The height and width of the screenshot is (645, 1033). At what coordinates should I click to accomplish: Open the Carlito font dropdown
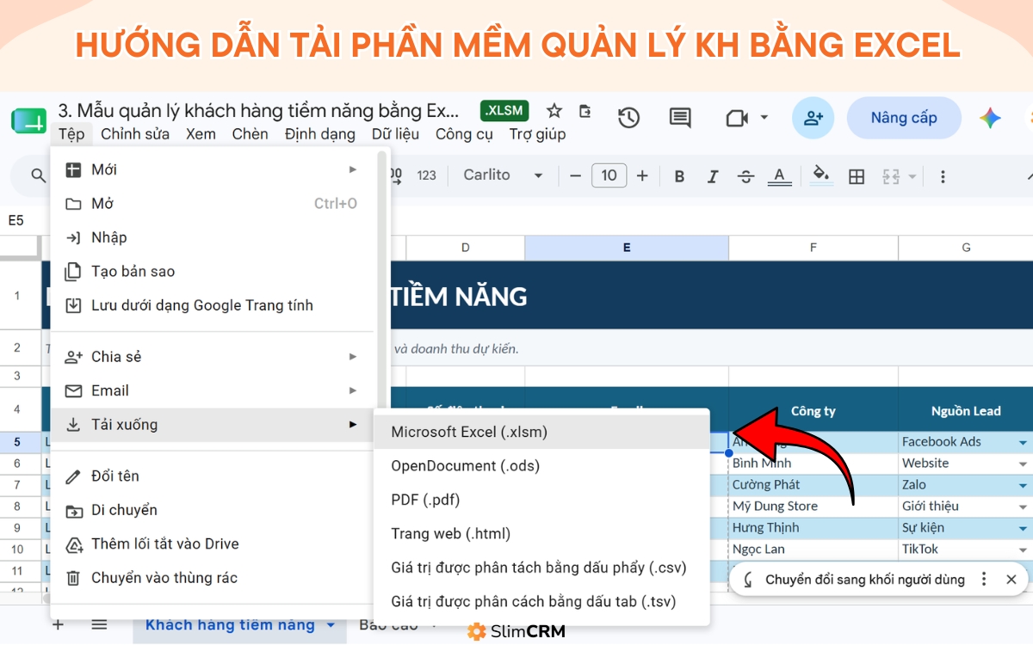pyautogui.click(x=503, y=175)
